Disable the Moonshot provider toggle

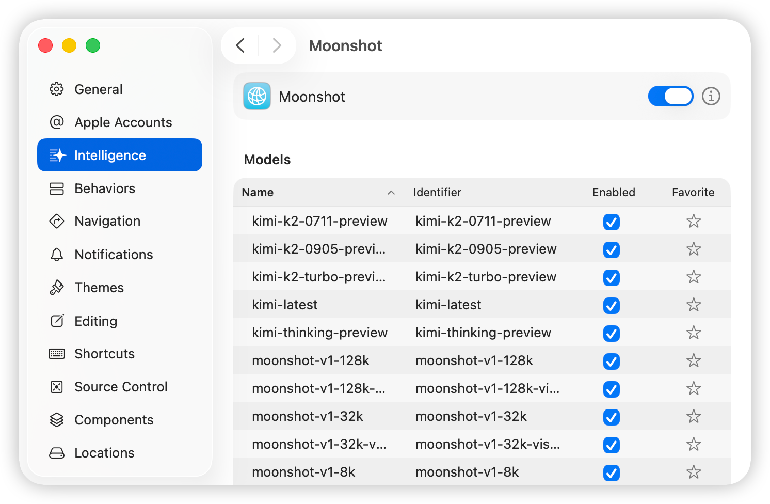(x=670, y=96)
